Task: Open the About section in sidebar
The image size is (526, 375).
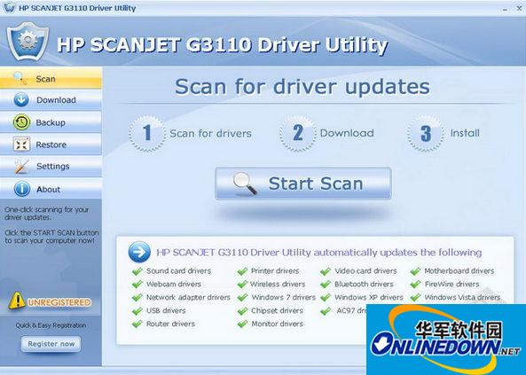Action: click(x=51, y=189)
